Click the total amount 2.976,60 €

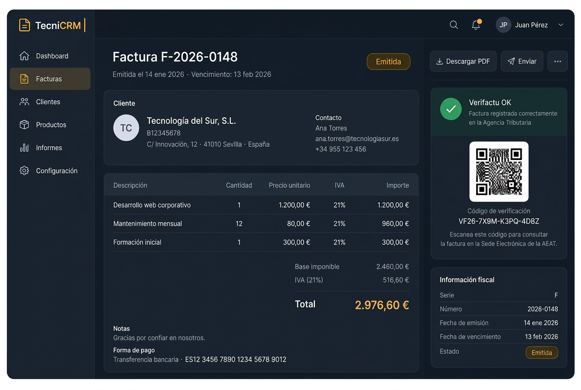(382, 305)
